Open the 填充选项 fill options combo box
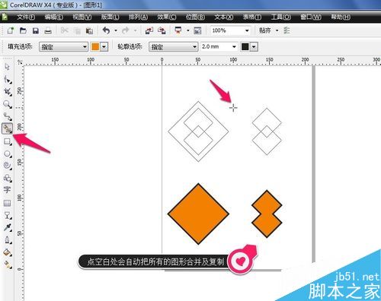This screenshot has height=301, width=381. click(63, 47)
